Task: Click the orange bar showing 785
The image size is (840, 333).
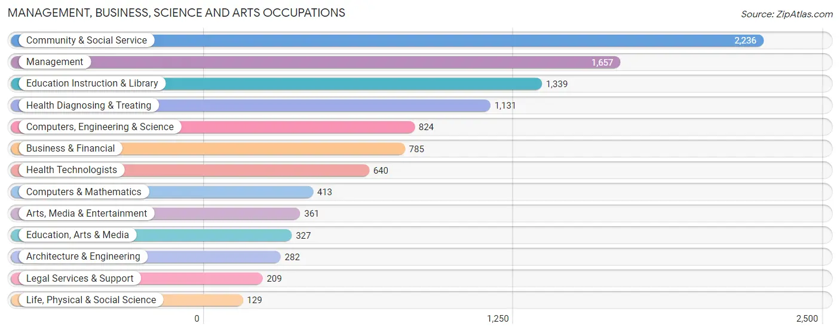Action: [x=208, y=149]
